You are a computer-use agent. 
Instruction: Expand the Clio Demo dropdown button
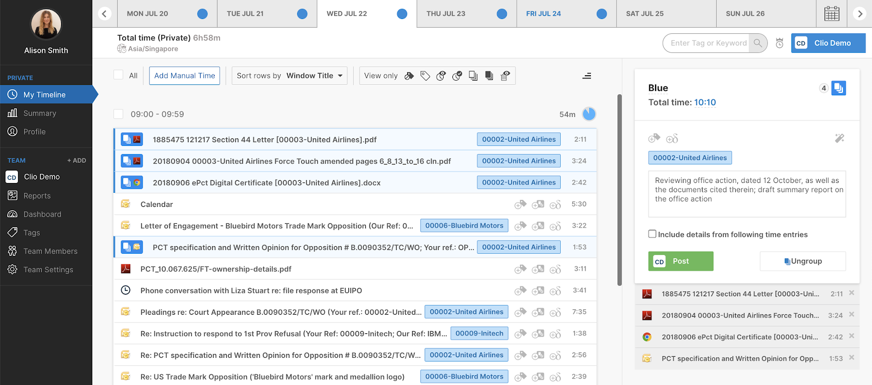[828, 43]
